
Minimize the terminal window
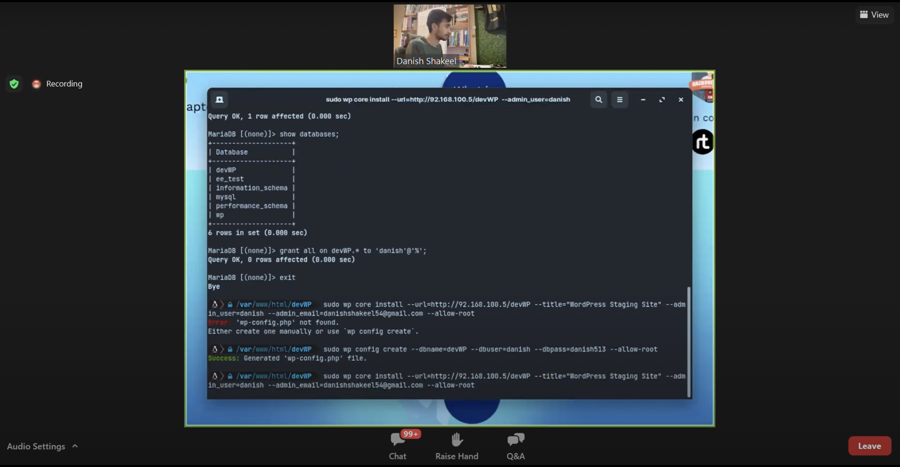[643, 100]
